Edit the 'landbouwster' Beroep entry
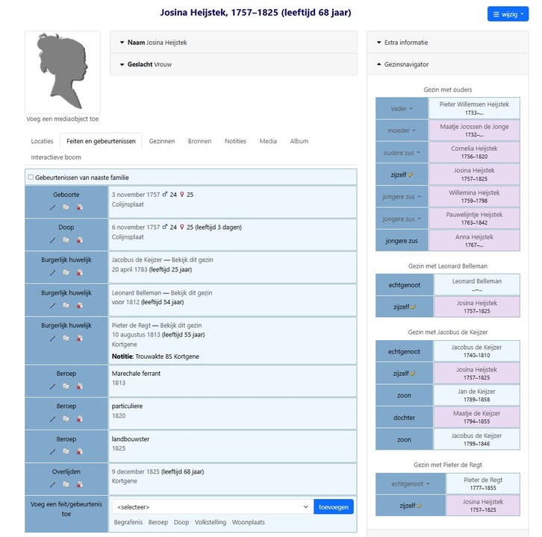This screenshot has height=537, width=542. (x=52, y=452)
